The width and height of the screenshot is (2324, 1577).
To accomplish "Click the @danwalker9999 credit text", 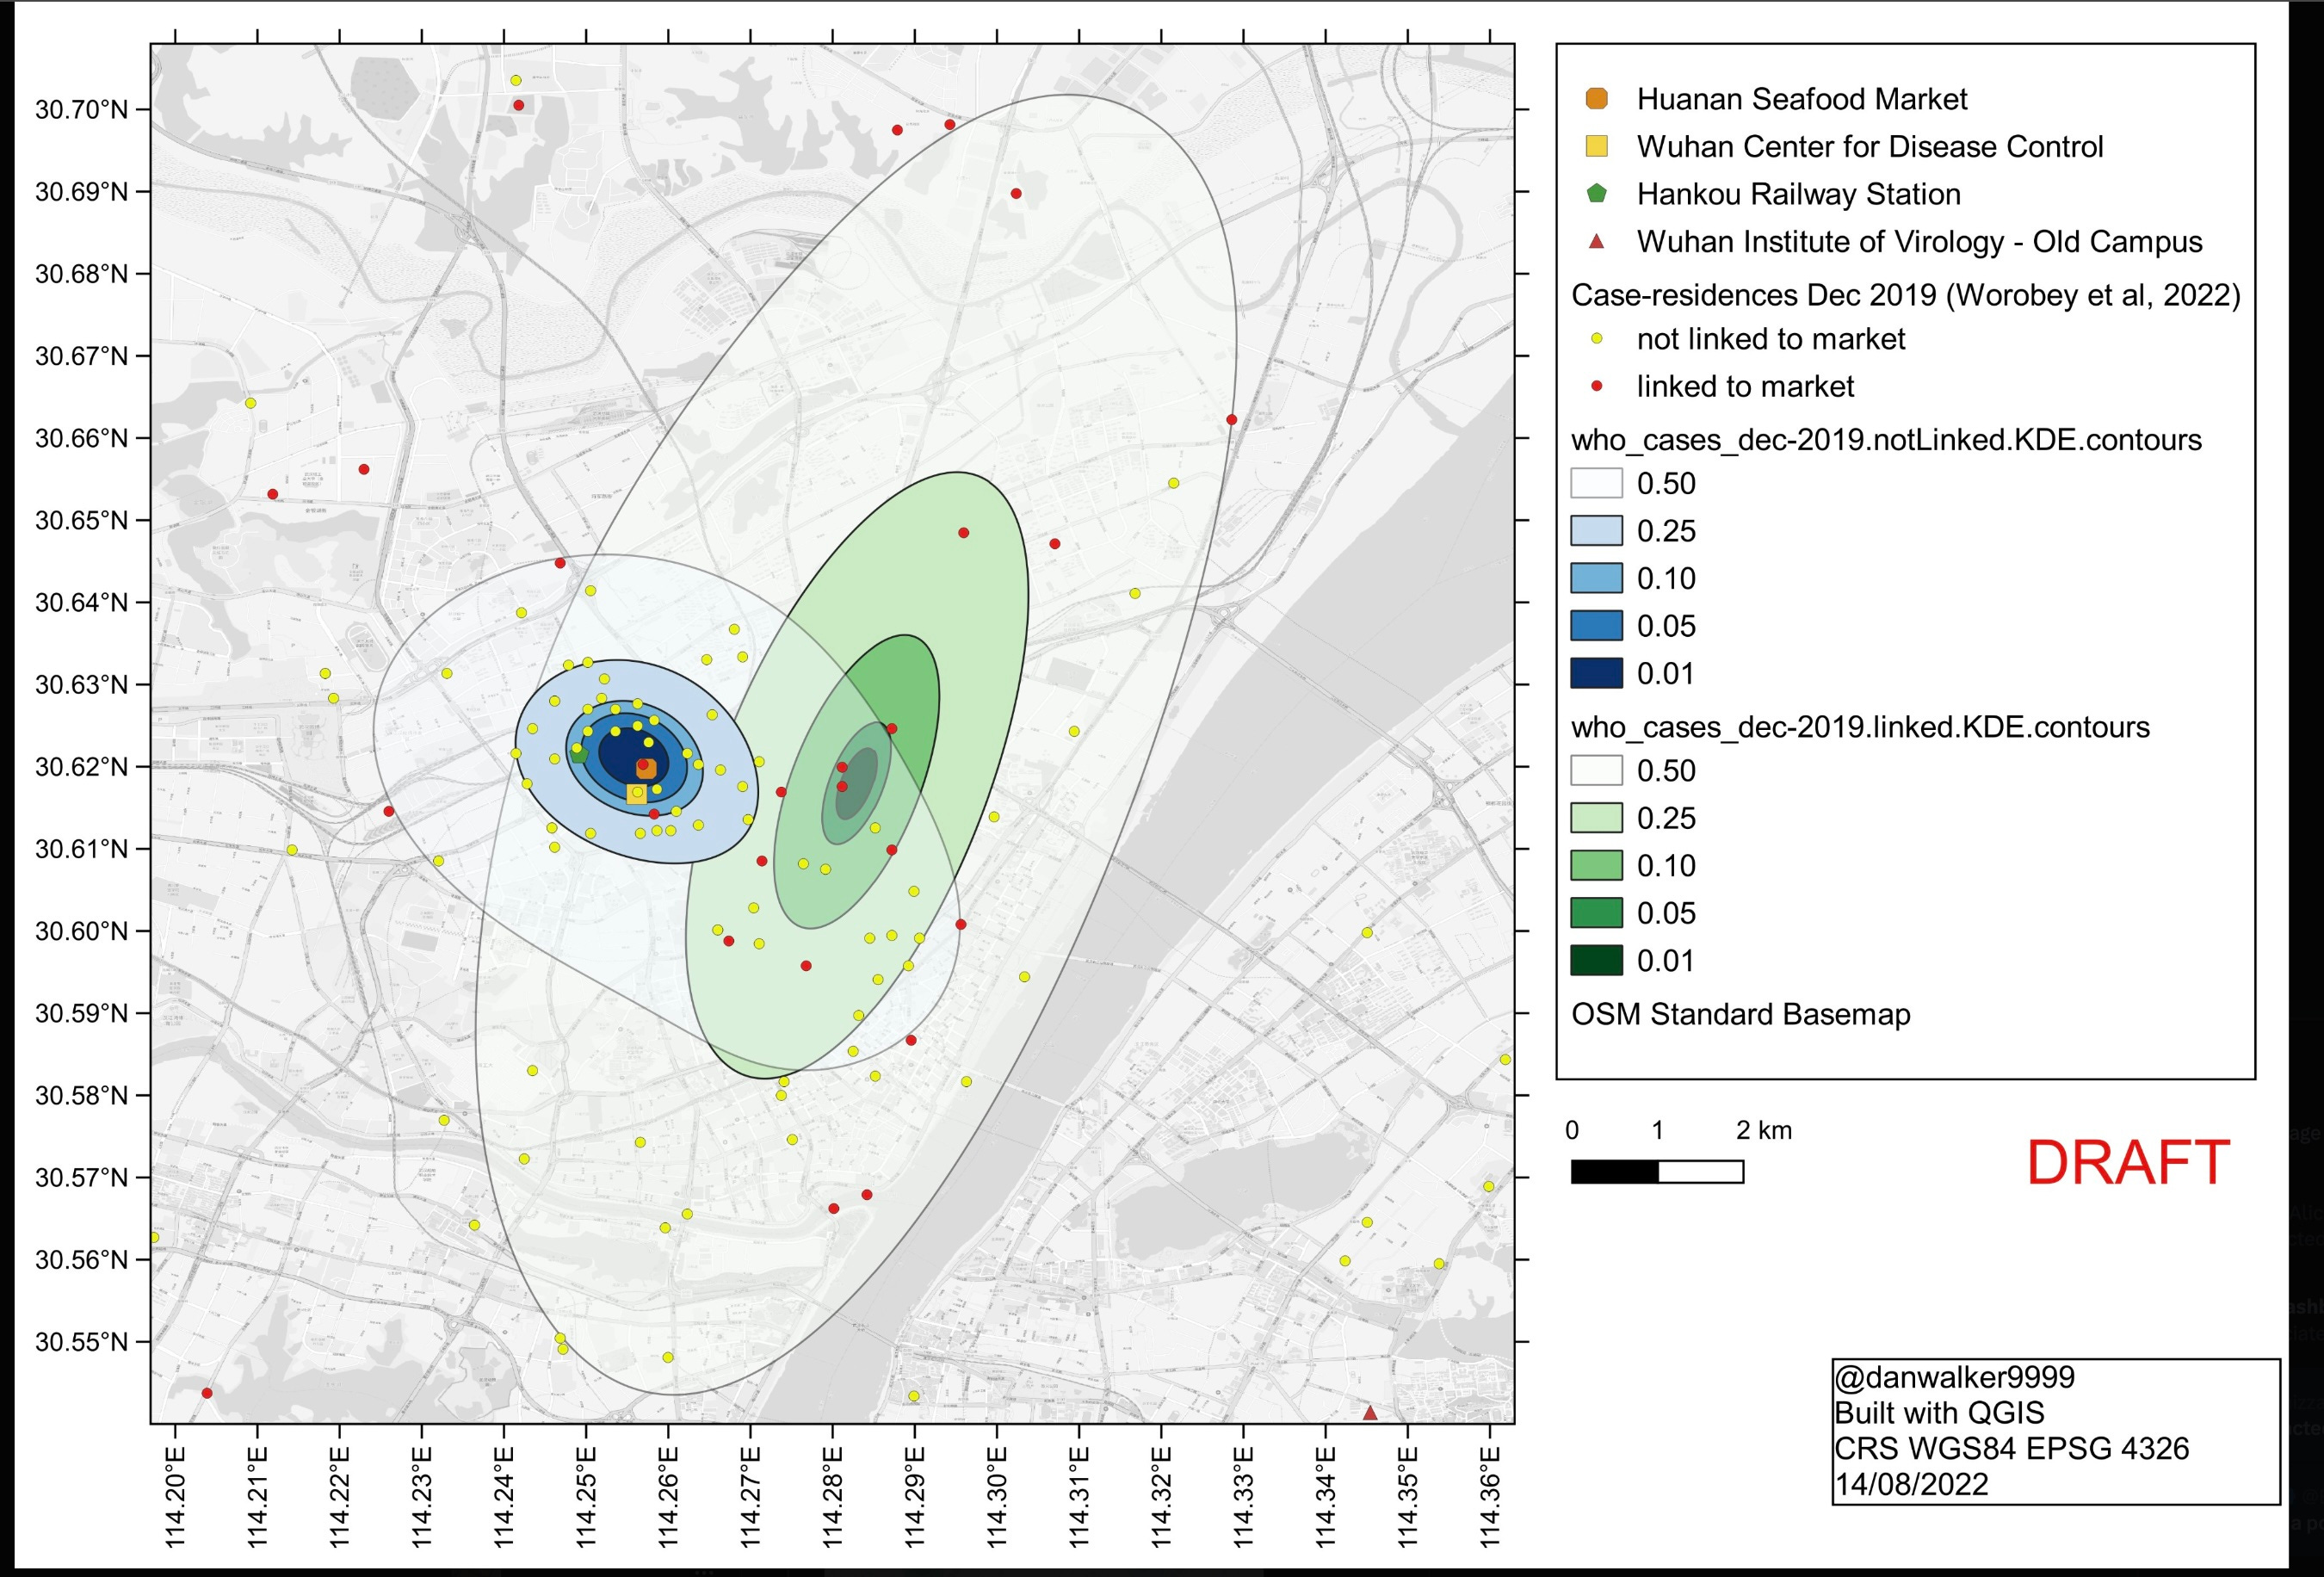I will point(1954,1377).
